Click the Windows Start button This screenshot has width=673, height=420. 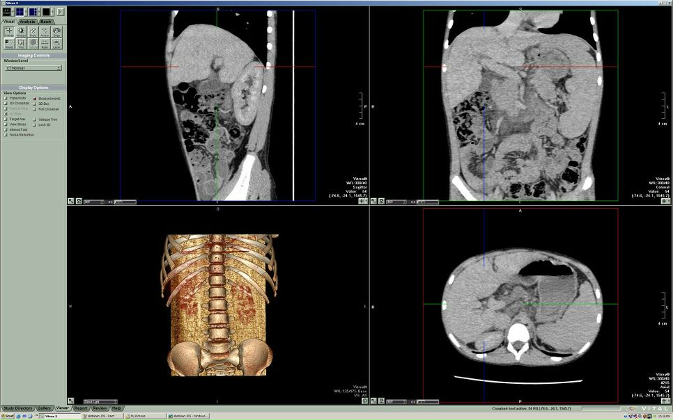coord(10,416)
